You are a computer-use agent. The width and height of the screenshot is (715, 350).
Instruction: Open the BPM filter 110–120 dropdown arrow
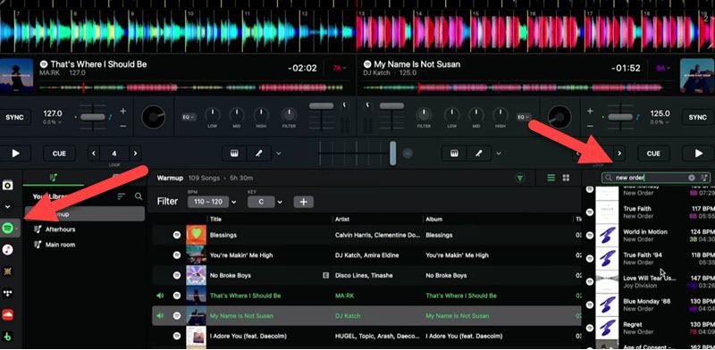pyautogui.click(x=234, y=202)
